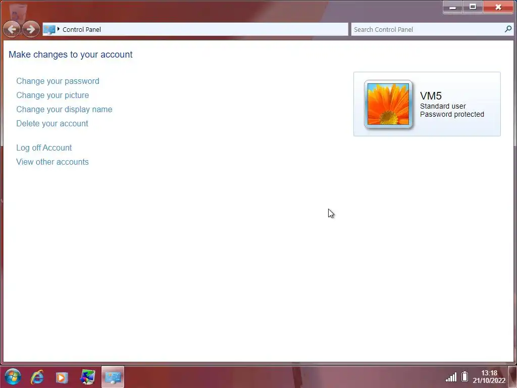Click the VM5 account name
Image resolution: width=517 pixels, height=388 pixels.
click(431, 96)
